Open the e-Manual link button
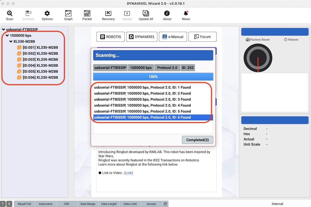 coord(173,37)
